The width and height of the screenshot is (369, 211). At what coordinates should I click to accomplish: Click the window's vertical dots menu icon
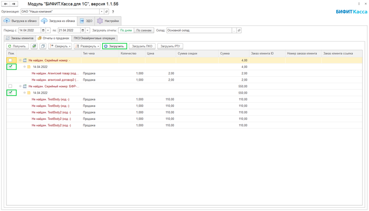pyautogui.click(x=359, y=4)
